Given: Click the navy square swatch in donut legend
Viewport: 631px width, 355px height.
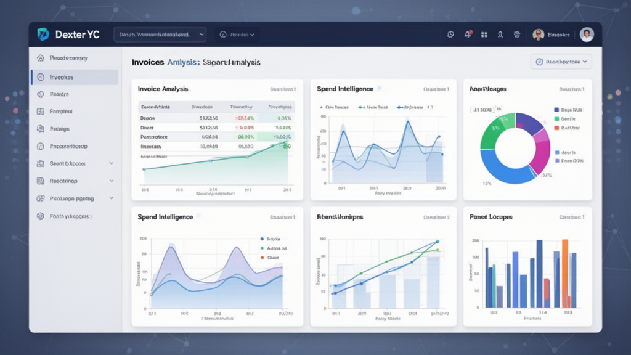Looking at the screenshot, I should (x=556, y=110).
